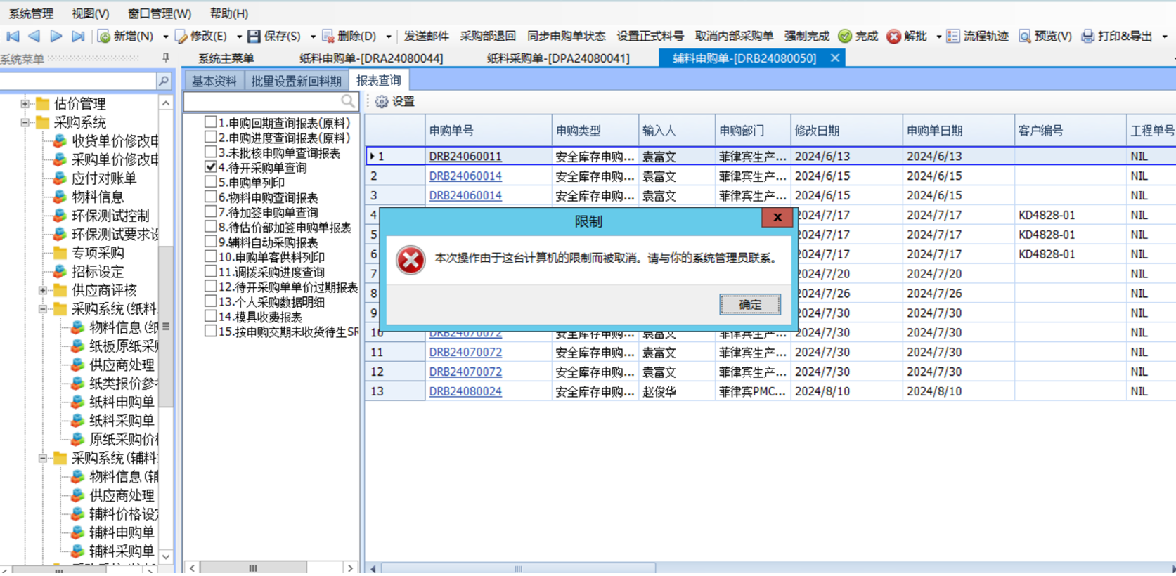Uncheck 4.待开采购单查询 checkbox
Viewport: 1176px width, 576px height.
[x=210, y=166]
